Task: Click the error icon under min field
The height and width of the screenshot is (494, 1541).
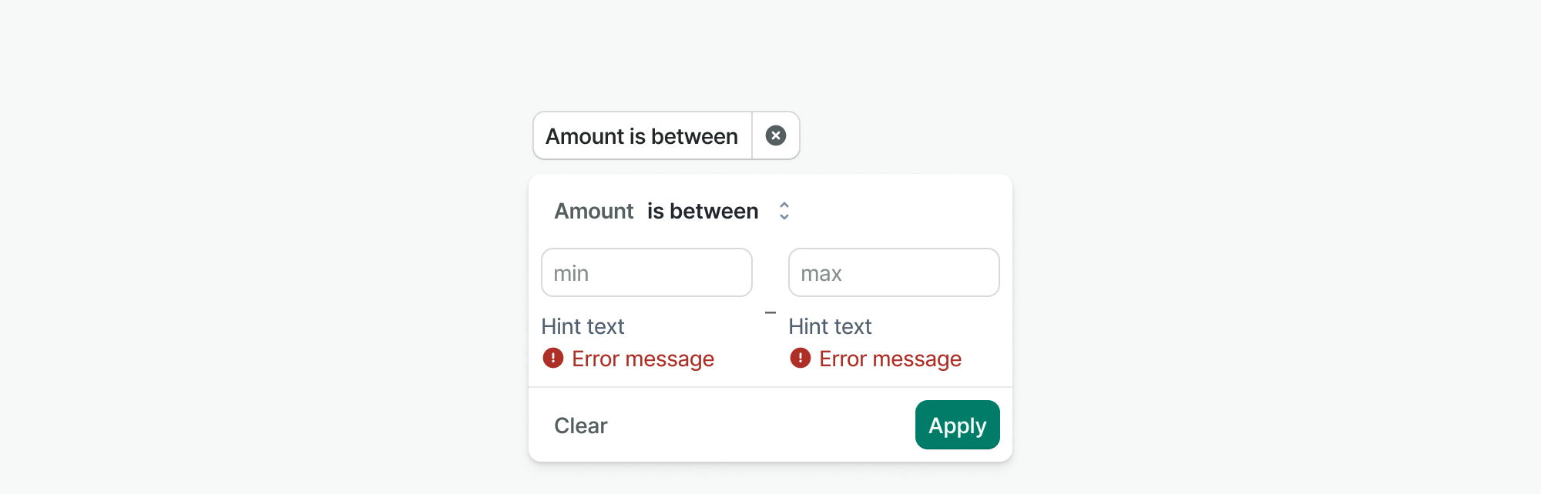Action: [553, 358]
